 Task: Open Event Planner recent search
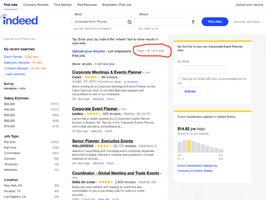[x=13, y=57]
